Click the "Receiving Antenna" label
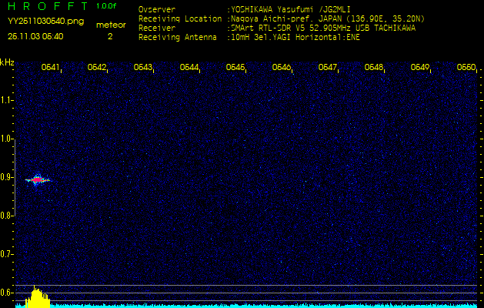Viewport: 484px width, 308px height. [x=178, y=38]
